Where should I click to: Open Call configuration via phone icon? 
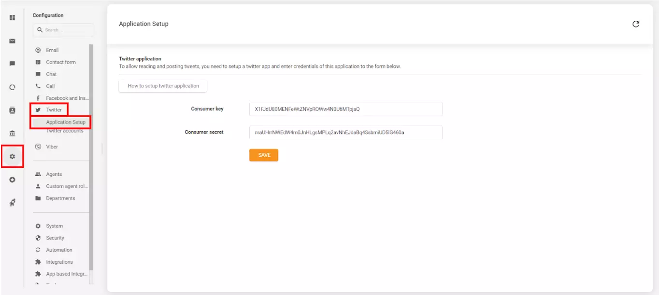pos(38,86)
